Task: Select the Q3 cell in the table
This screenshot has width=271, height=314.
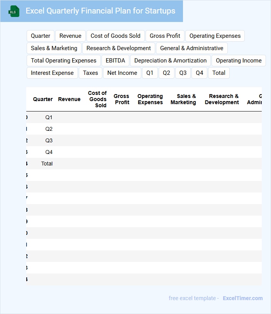Action: coord(49,140)
